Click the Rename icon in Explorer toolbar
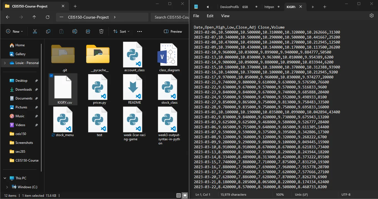The image size is (378, 199). tap(75, 32)
